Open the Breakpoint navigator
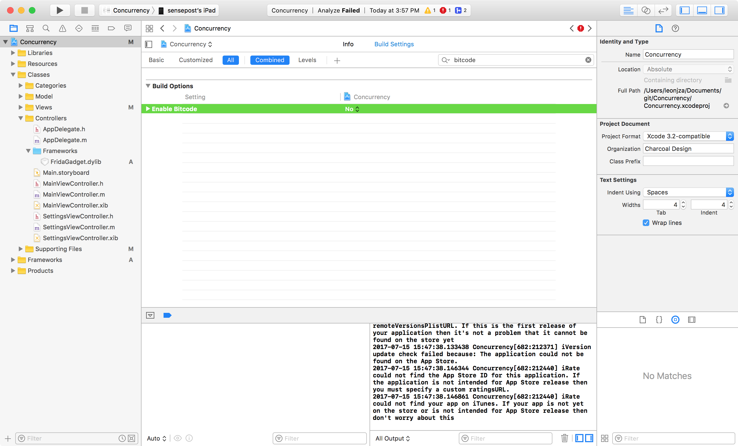The width and height of the screenshot is (738, 446). (x=111, y=28)
